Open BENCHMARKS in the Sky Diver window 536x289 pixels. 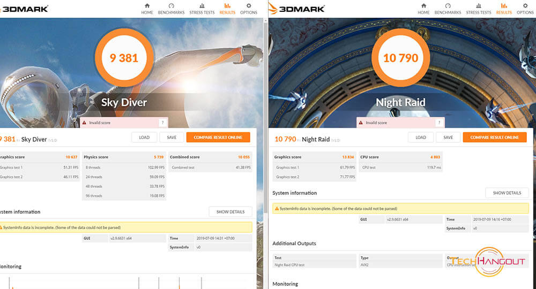coord(171,9)
